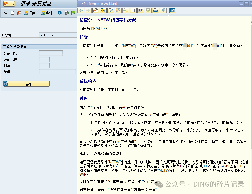This screenshot has width=252, height=194.
Task: Click the person-with-key icon
Action: coord(126,11)
